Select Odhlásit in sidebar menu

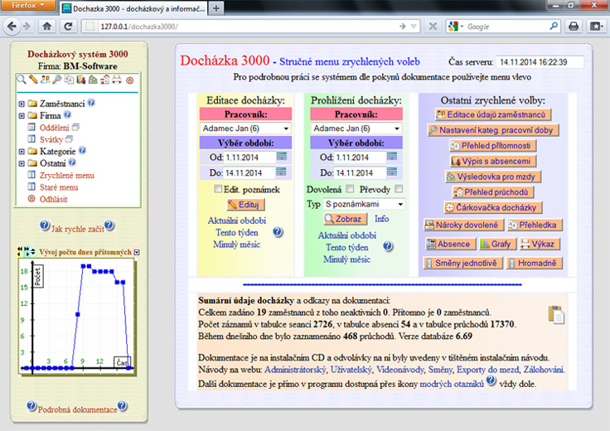[53, 199]
